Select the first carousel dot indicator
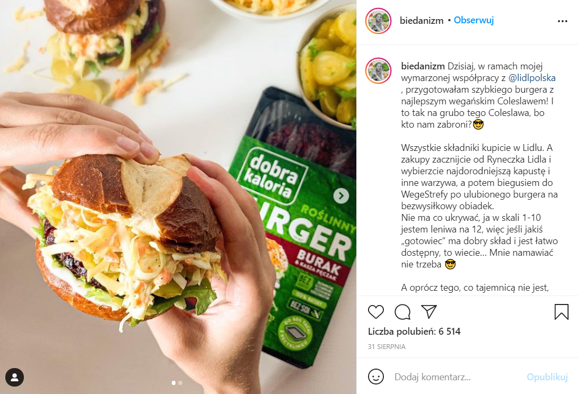 [173, 383]
